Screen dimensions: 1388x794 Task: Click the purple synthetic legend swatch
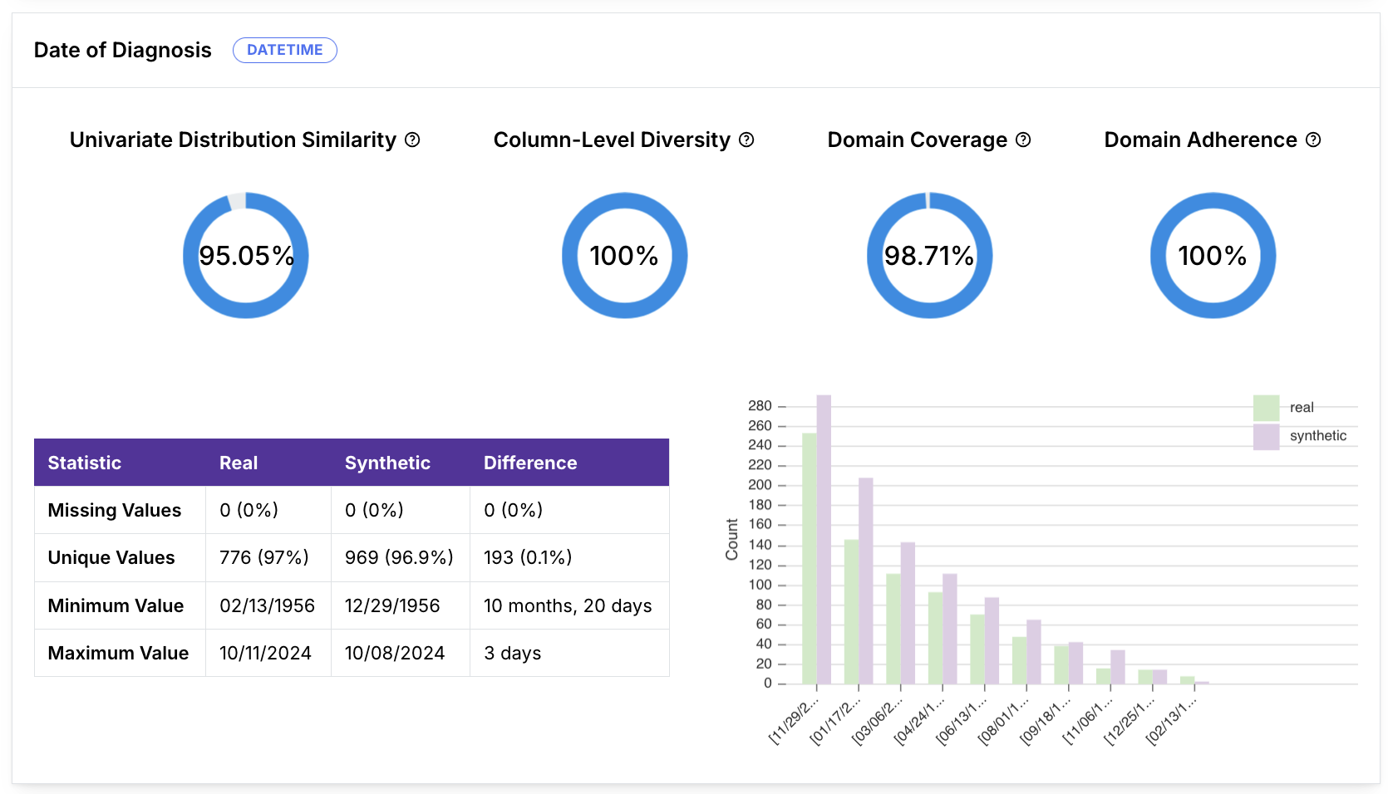(1266, 437)
